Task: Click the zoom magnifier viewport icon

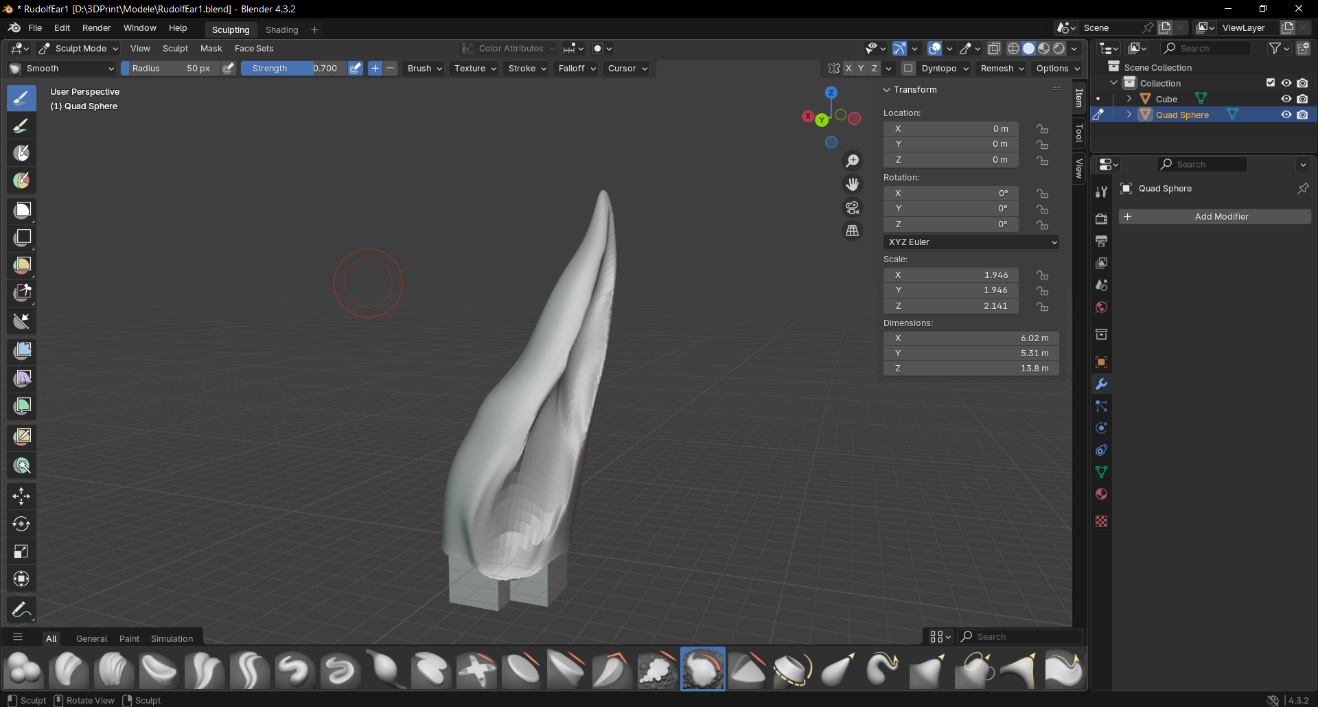Action: click(853, 161)
